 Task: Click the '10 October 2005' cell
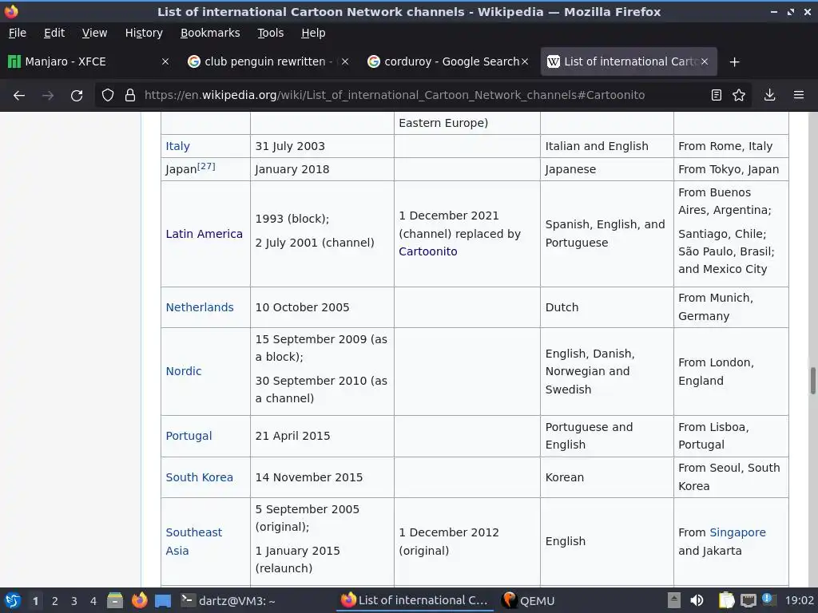[322, 307]
